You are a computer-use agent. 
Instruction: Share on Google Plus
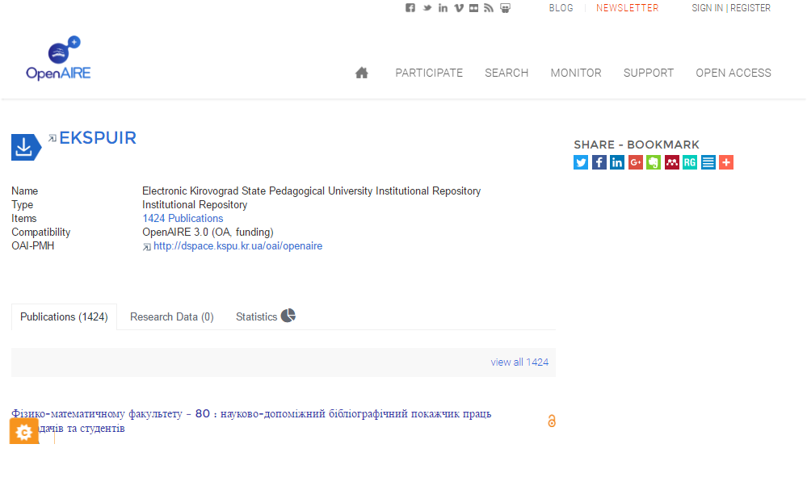click(636, 162)
